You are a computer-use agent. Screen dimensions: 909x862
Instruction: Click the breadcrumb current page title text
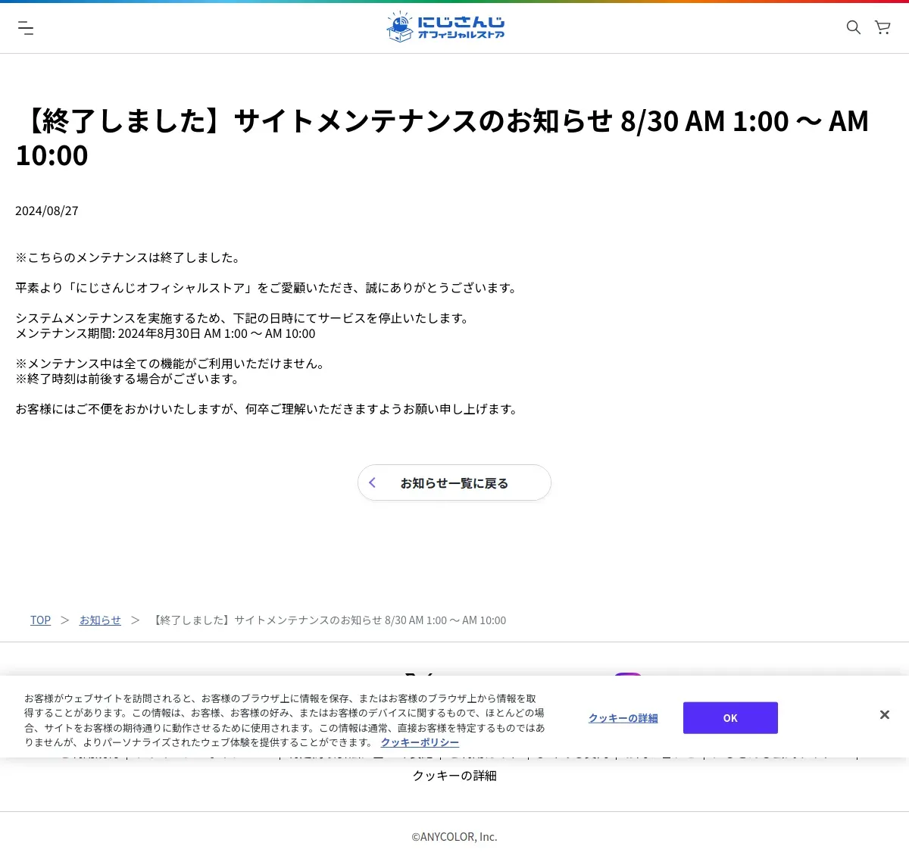[x=330, y=620]
